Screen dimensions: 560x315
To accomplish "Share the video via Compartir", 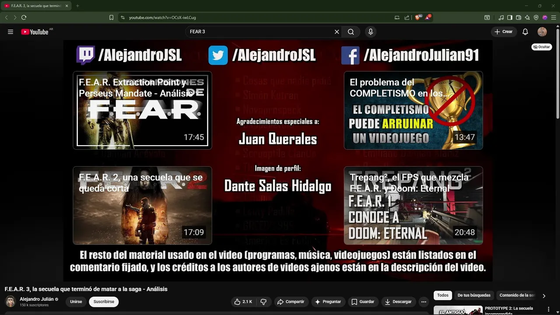I will pos(290,301).
